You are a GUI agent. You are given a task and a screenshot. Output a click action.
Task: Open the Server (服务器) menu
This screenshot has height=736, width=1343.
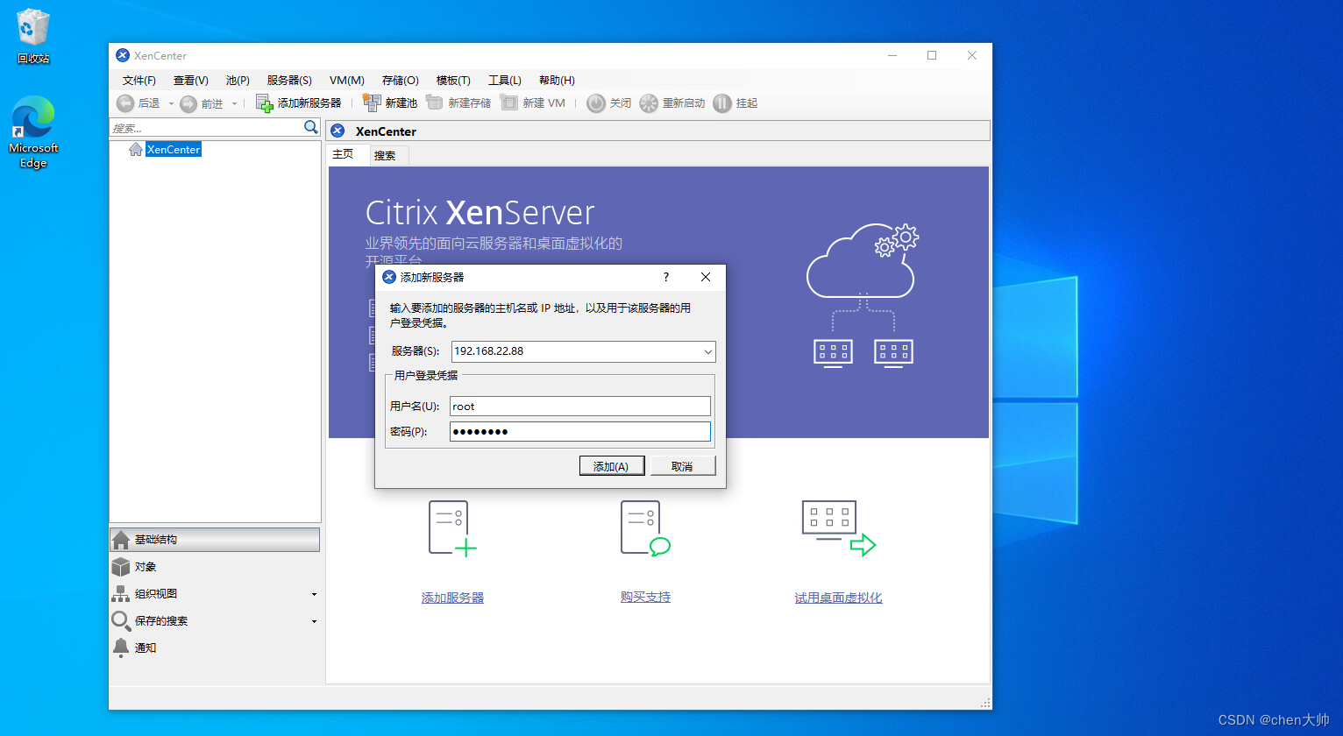point(289,80)
